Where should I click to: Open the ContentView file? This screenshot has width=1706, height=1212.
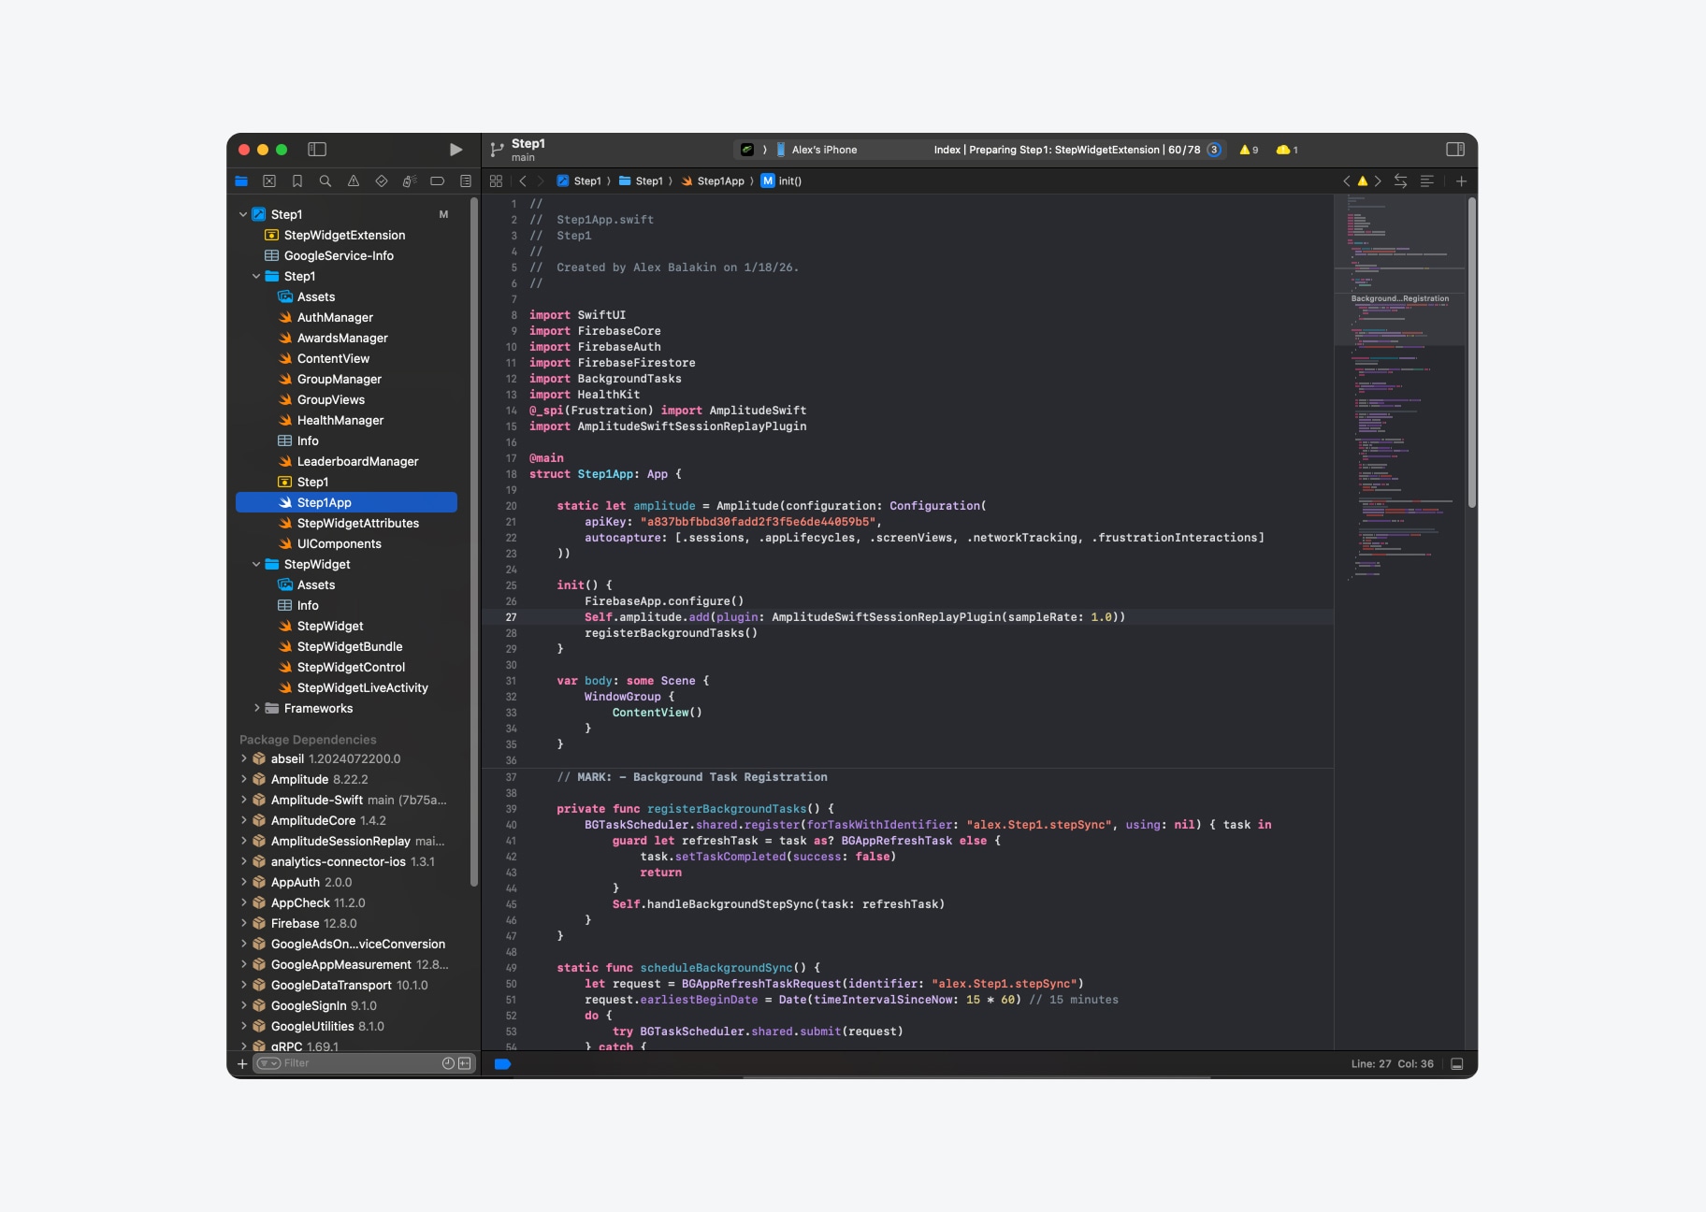(x=333, y=359)
